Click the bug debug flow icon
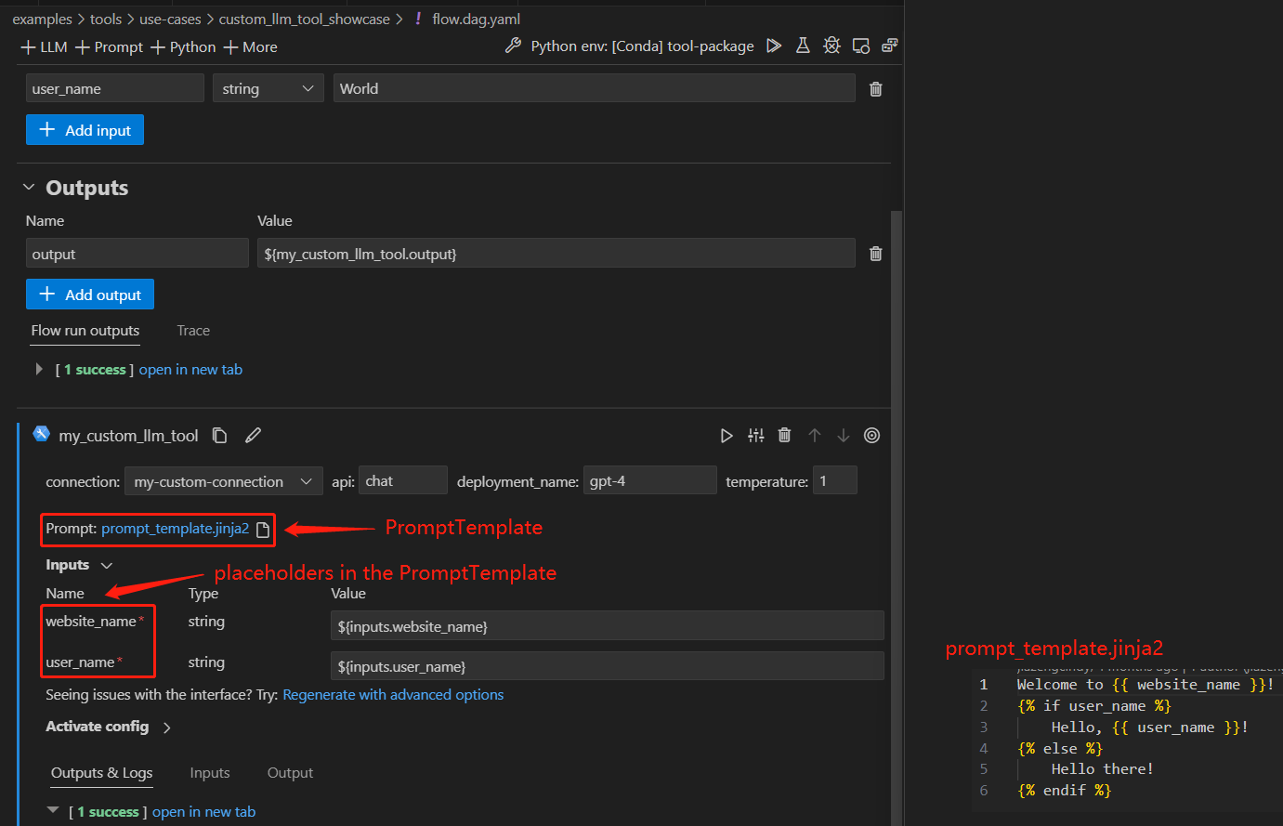Image resolution: width=1283 pixels, height=826 pixels. click(x=831, y=46)
